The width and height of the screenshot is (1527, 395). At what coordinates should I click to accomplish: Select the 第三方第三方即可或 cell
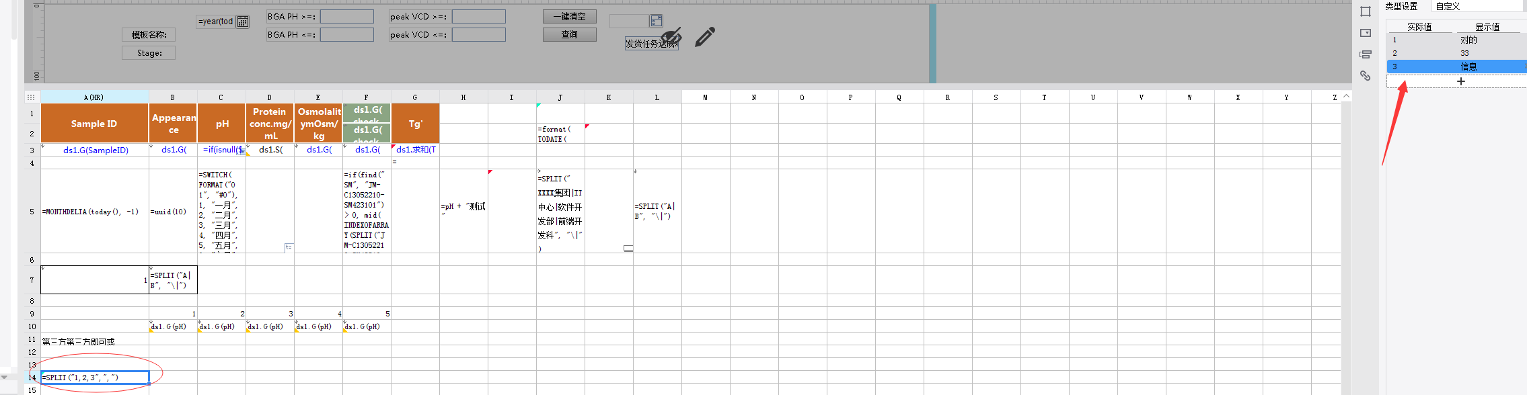click(94, 341)
